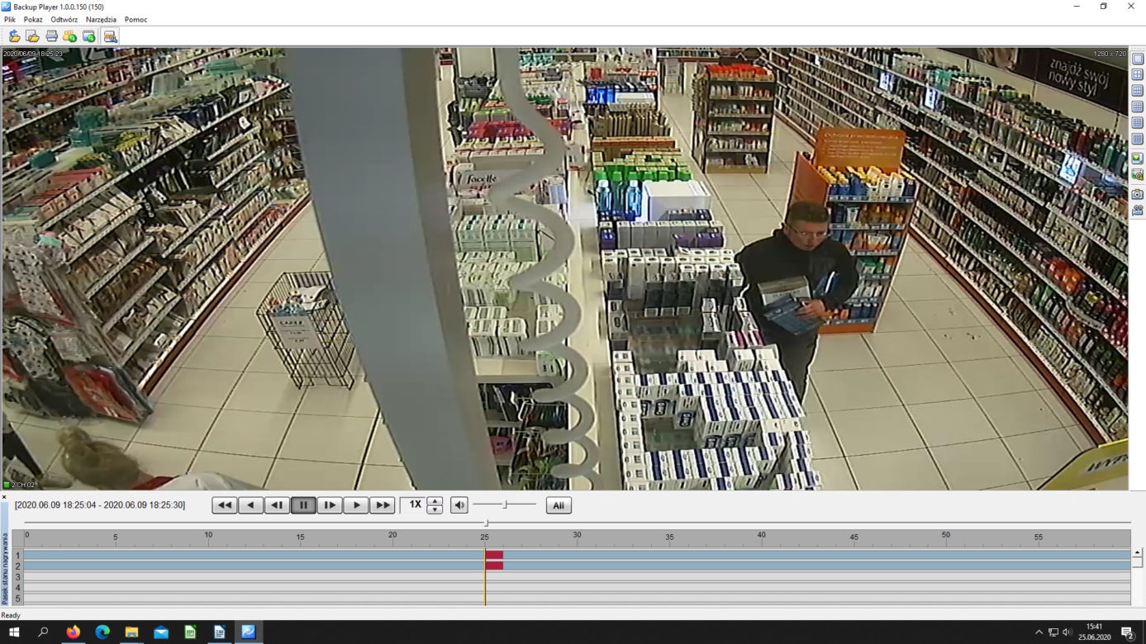Viewport: 1146px width, 644px height.
Task: Play the recording forward
Action: click(356, 505)
